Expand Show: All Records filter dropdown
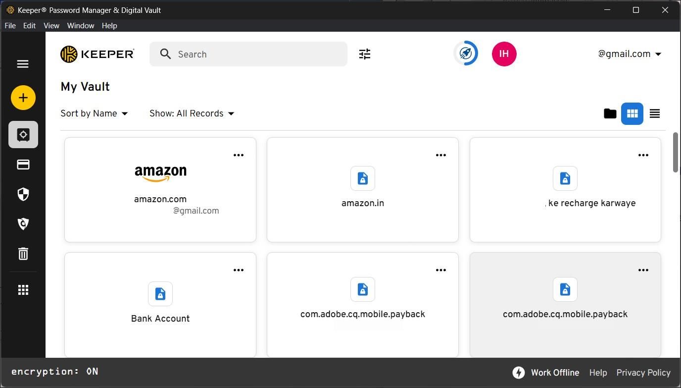This screenshot has height=388, width=681. pyautogui.click(x=192, y=113)
